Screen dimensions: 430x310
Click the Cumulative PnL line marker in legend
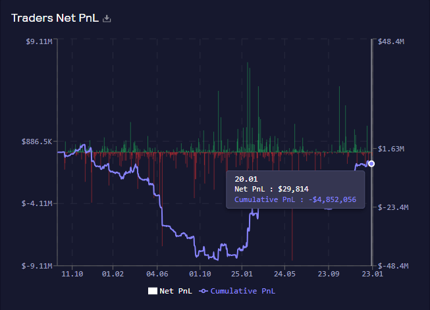[x=203, y=291]
